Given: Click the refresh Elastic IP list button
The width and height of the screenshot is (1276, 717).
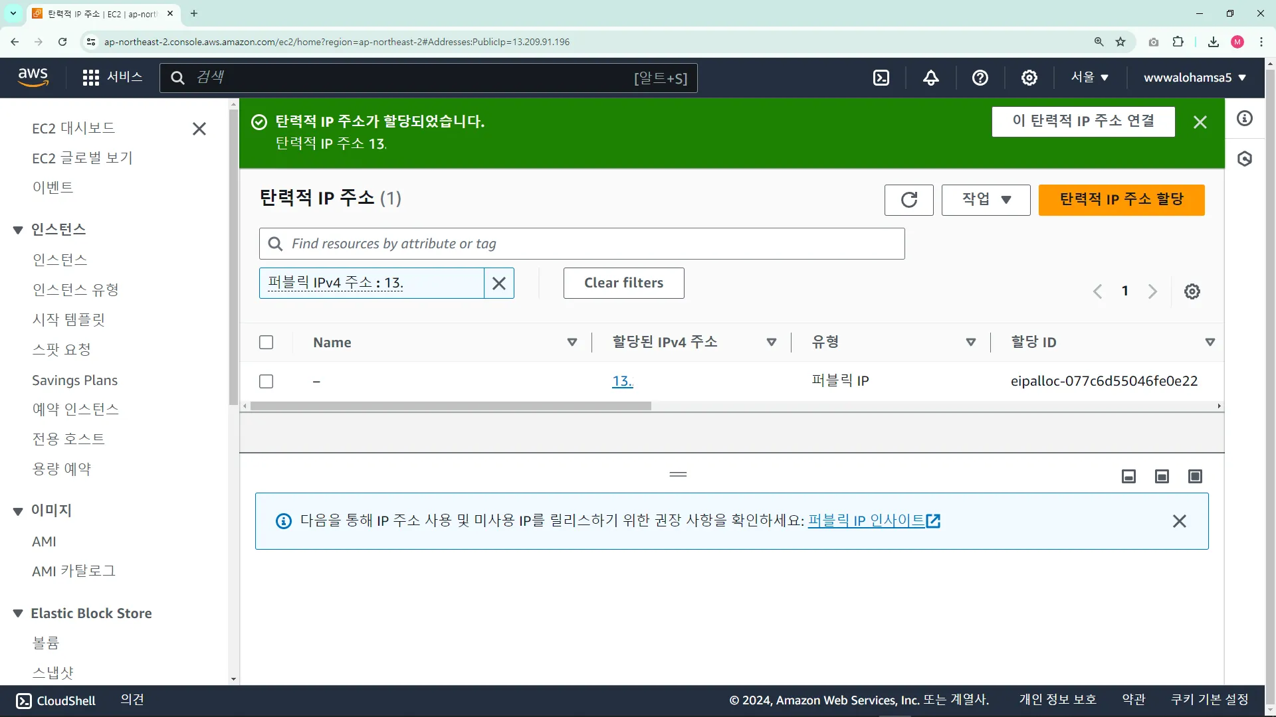Looking at the screenshot, I should click(x=908, y=200).
